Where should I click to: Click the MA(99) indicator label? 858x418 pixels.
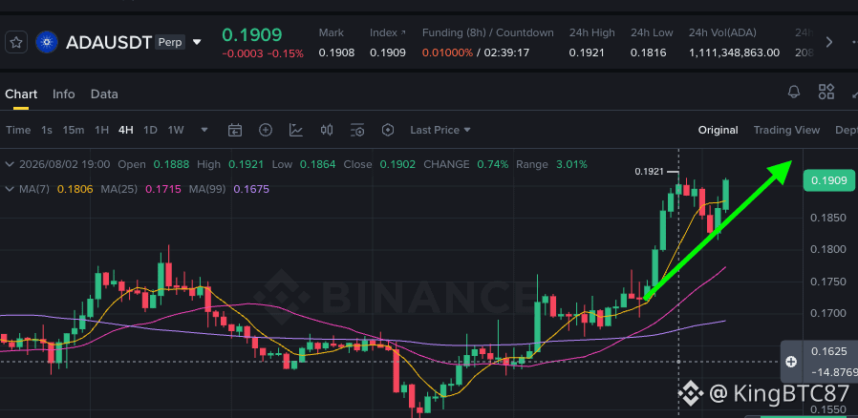tap(206, 189)
